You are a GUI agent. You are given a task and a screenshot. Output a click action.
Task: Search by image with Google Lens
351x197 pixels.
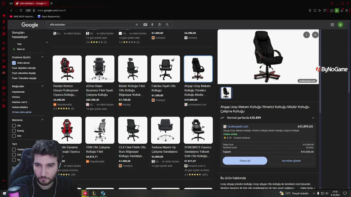pos(160,25)
